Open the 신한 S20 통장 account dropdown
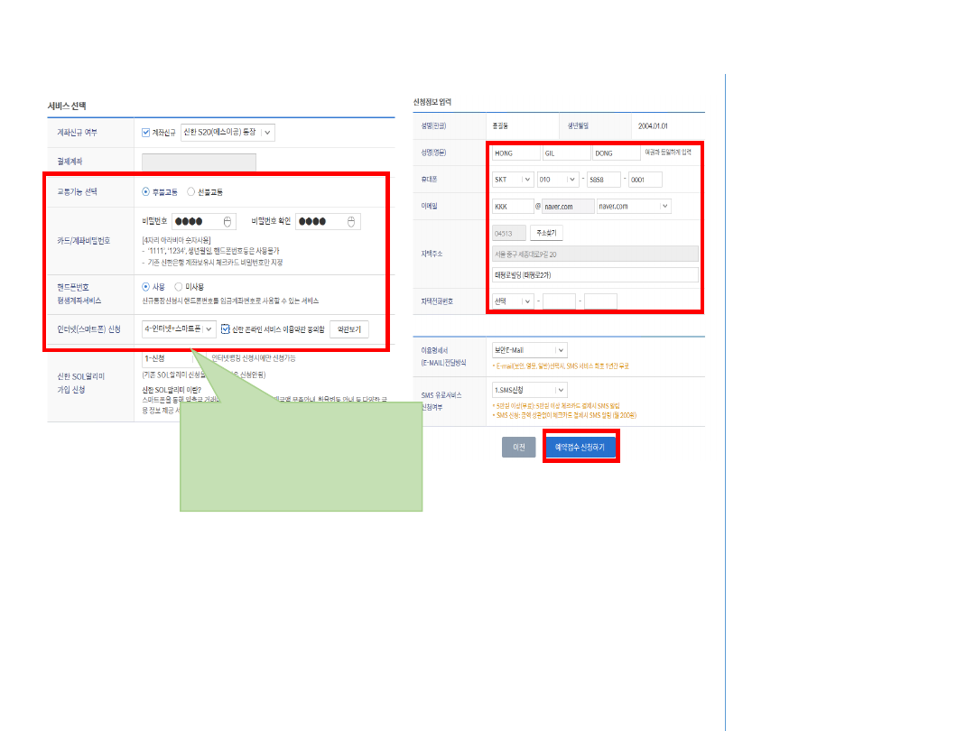 tap(268, 133)
